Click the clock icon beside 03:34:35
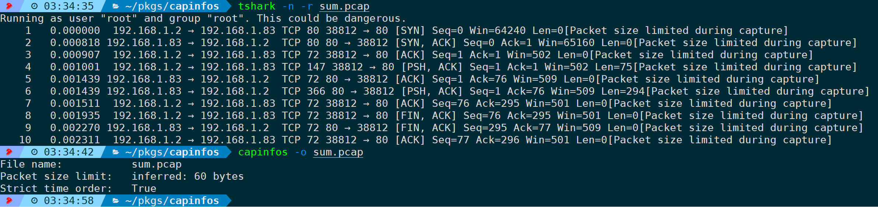 34,6
